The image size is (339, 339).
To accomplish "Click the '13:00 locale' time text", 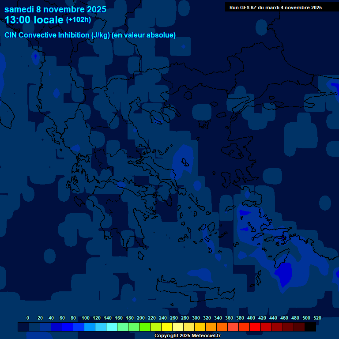I will pyautogui.click(x=34, y=20).
